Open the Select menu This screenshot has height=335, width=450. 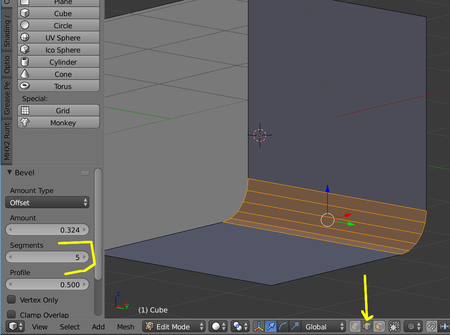coord(70,327)
